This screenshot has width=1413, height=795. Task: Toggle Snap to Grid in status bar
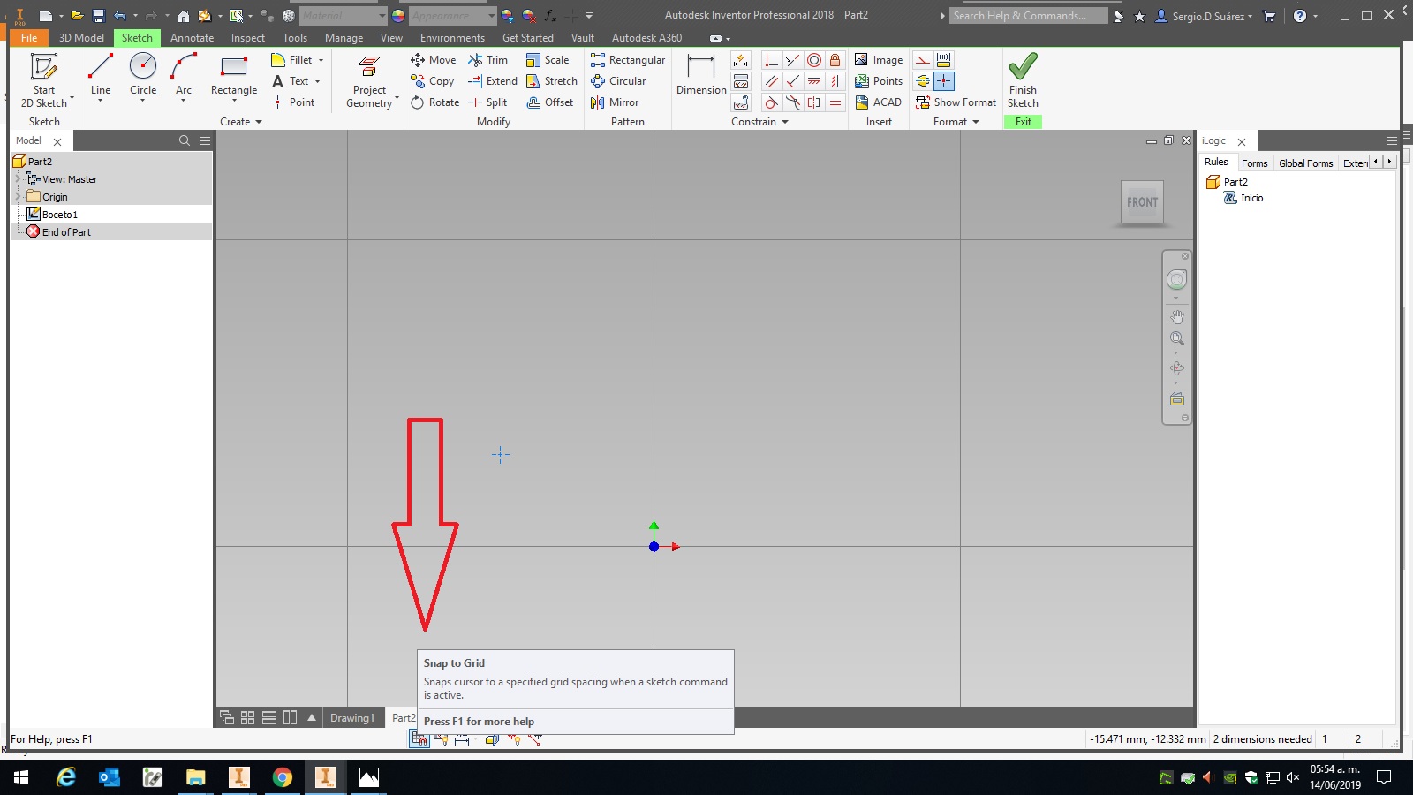coord(418,738)
